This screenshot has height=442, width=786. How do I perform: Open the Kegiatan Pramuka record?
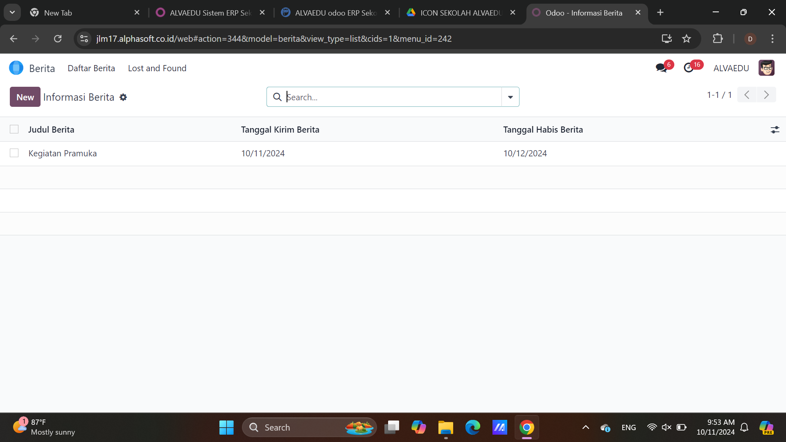coord(63,153)
